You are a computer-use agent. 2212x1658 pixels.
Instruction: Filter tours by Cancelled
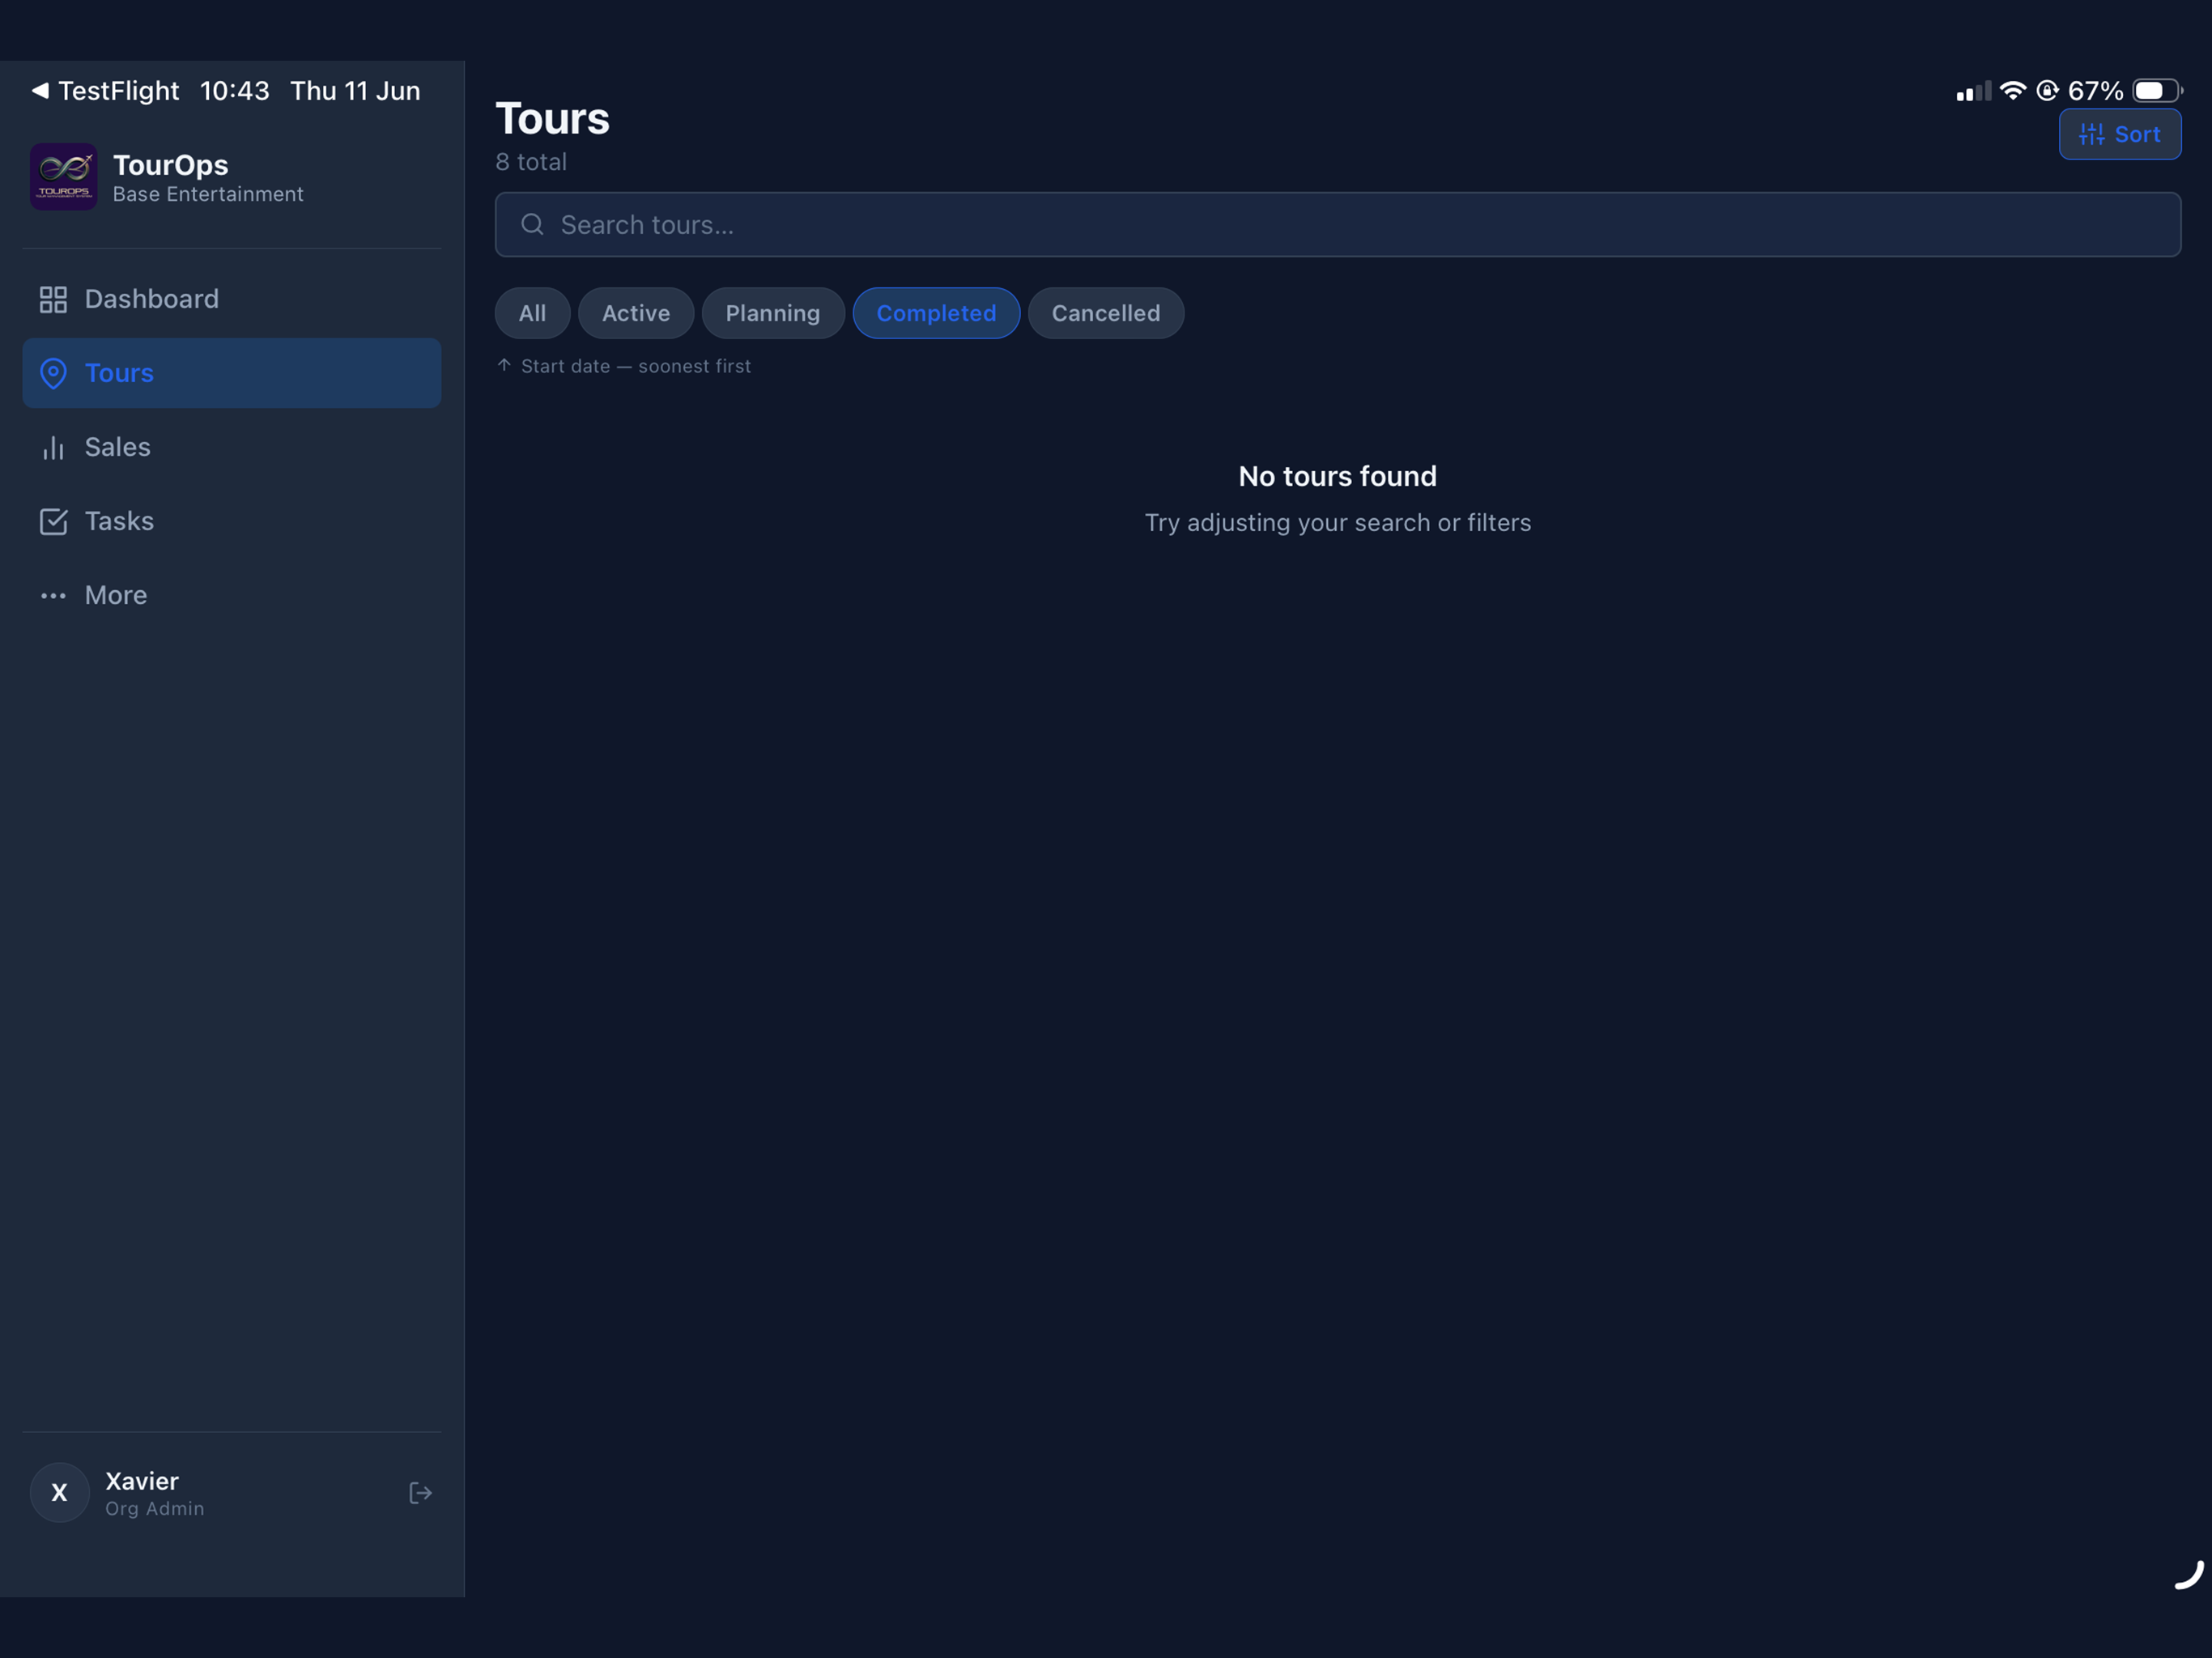(1106, 313)
